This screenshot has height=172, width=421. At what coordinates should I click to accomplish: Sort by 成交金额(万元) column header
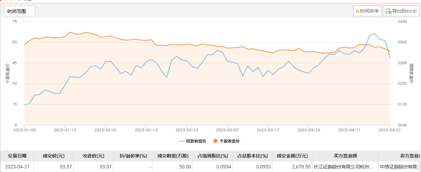pyautogui.click(x=292, y=156)
